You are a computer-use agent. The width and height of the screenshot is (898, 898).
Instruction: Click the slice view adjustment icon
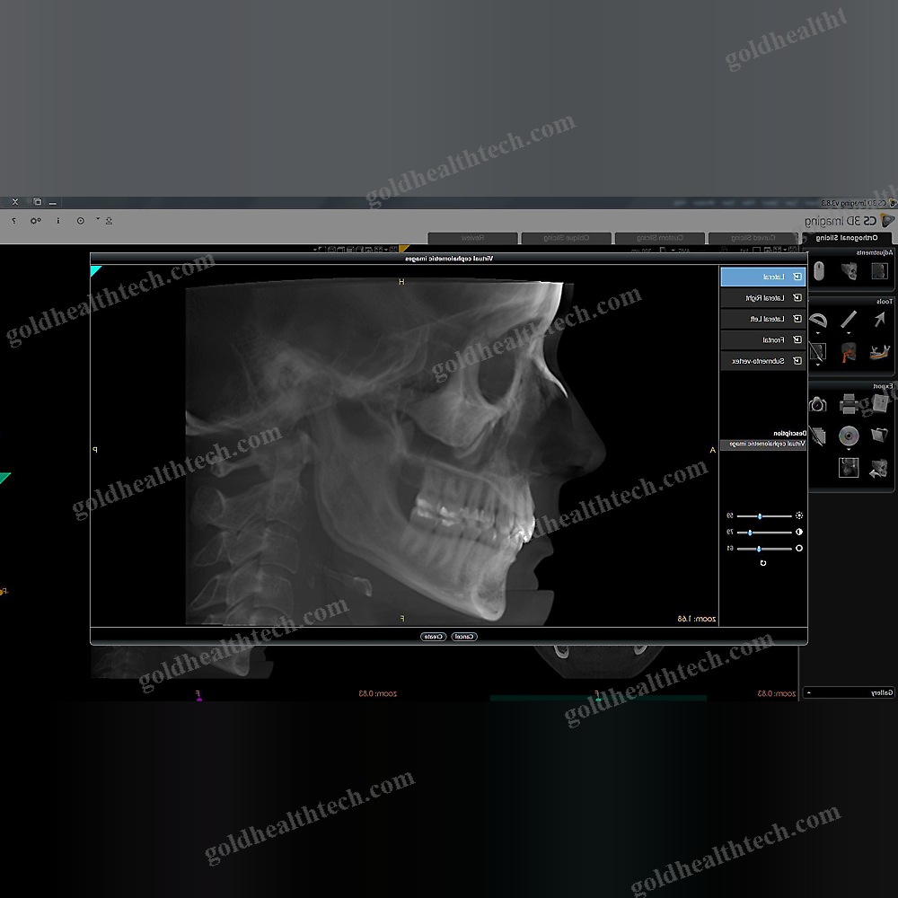coord(879,271)
